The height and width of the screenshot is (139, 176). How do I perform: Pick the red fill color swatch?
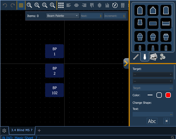pos(168,95)
